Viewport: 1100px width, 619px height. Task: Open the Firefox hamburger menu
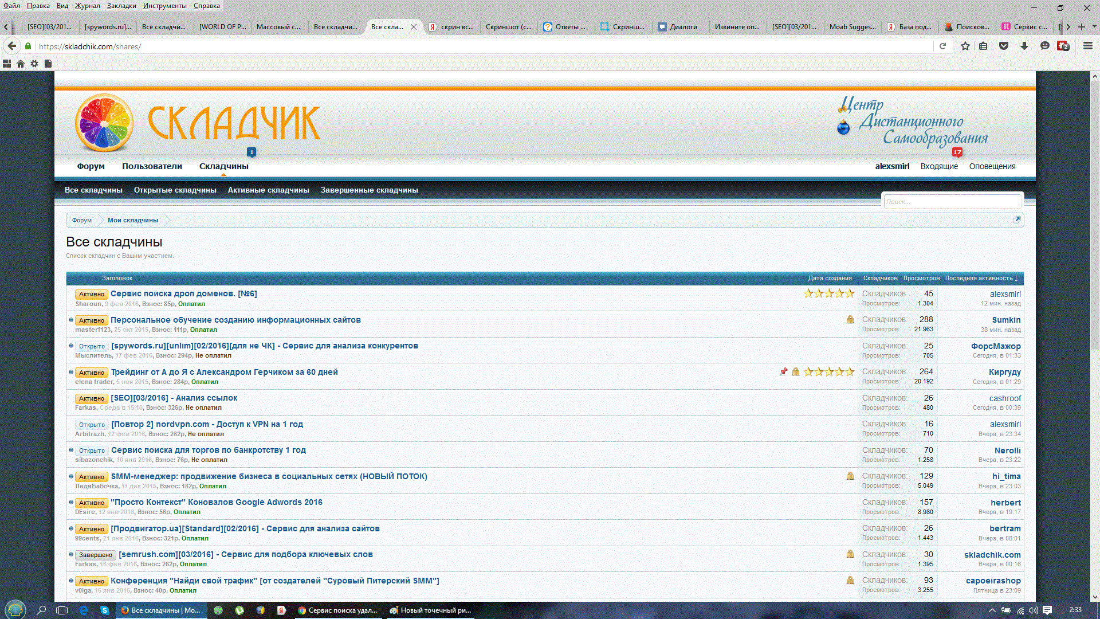pos(1087,46)
